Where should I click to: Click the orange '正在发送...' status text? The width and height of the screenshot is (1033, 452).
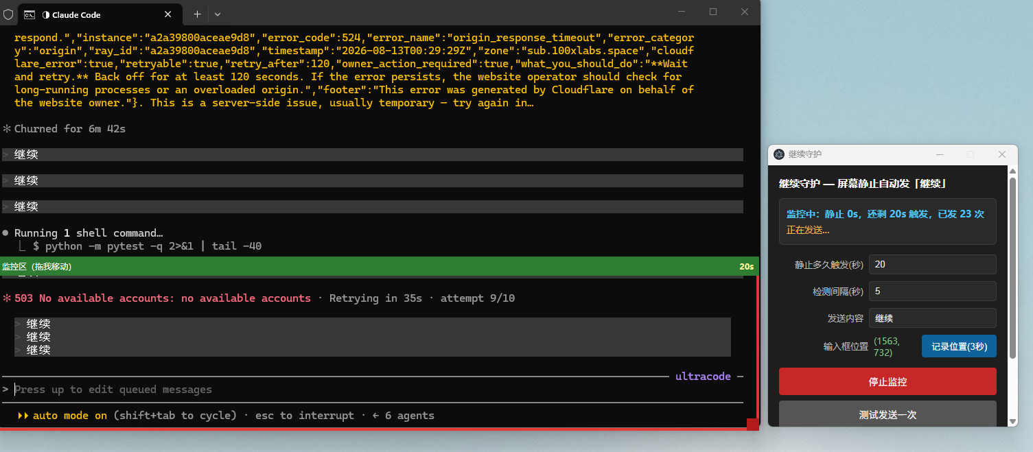(x=808, y=230)
